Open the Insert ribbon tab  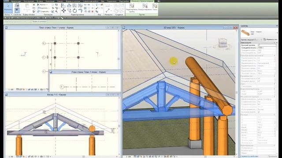click(x=40, y=1)
